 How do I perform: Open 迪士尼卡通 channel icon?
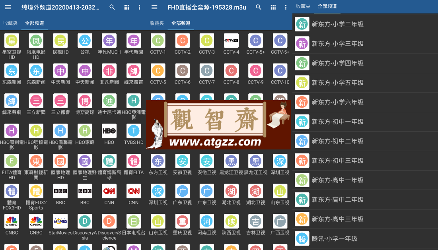pos(109,101)
